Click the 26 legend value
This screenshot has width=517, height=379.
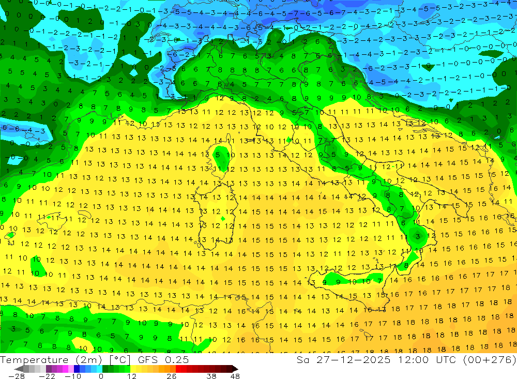[171, 376]
